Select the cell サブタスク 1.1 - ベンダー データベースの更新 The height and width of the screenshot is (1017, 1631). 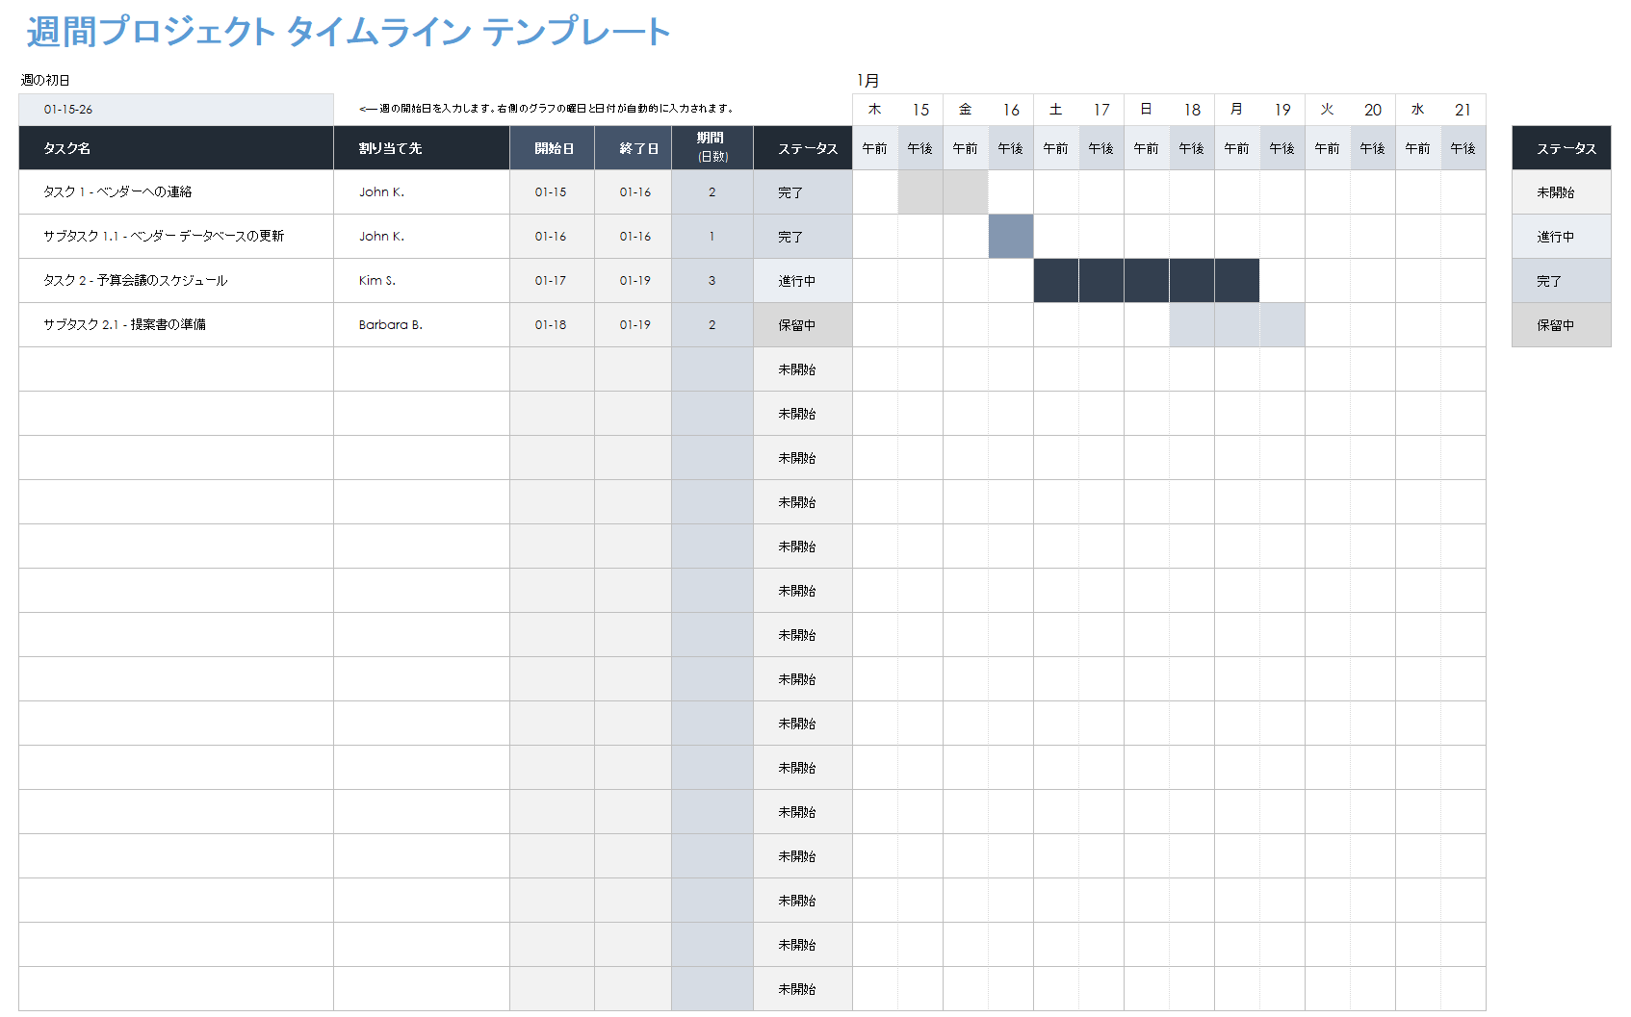coord(176,237)
